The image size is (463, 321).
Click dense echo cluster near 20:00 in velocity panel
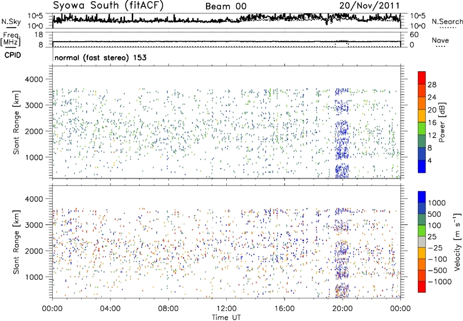342,253
